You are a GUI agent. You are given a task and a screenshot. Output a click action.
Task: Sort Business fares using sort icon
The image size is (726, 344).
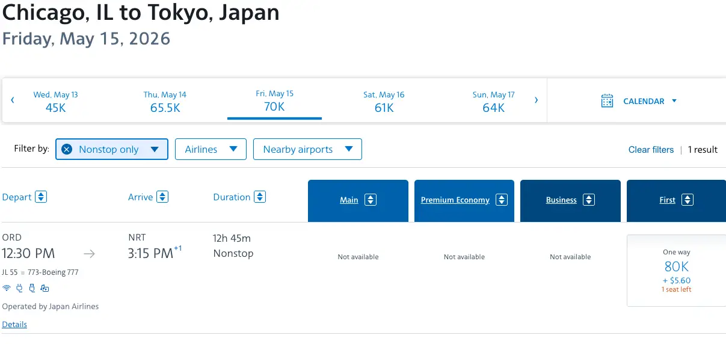589,200
